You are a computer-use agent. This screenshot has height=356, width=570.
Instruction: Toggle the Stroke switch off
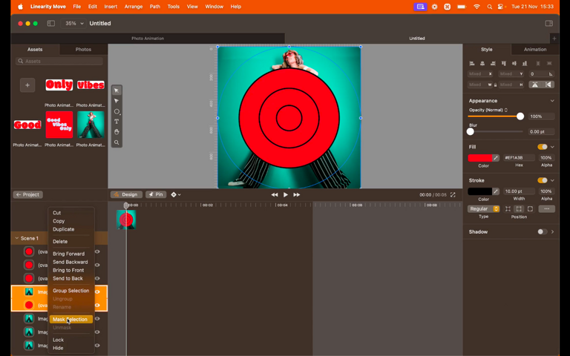point(543,180)
